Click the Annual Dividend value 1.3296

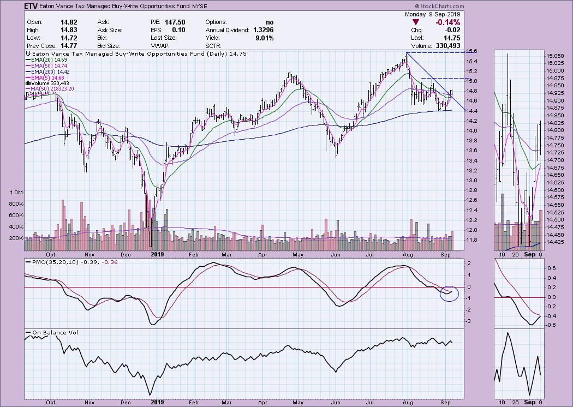pyautogui.click(x=263, y=30)
